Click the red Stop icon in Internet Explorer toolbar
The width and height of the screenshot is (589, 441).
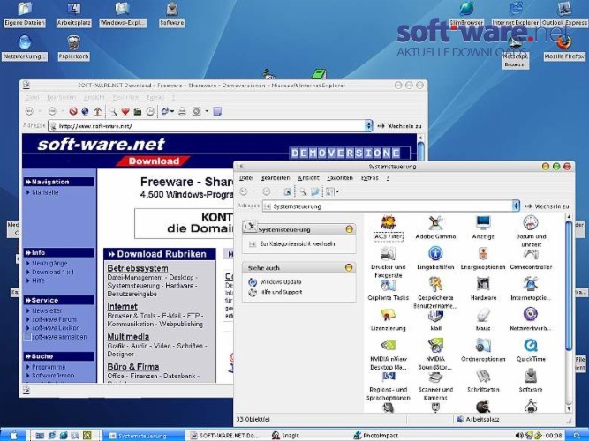pyautogui.click(x=73, y=111)
